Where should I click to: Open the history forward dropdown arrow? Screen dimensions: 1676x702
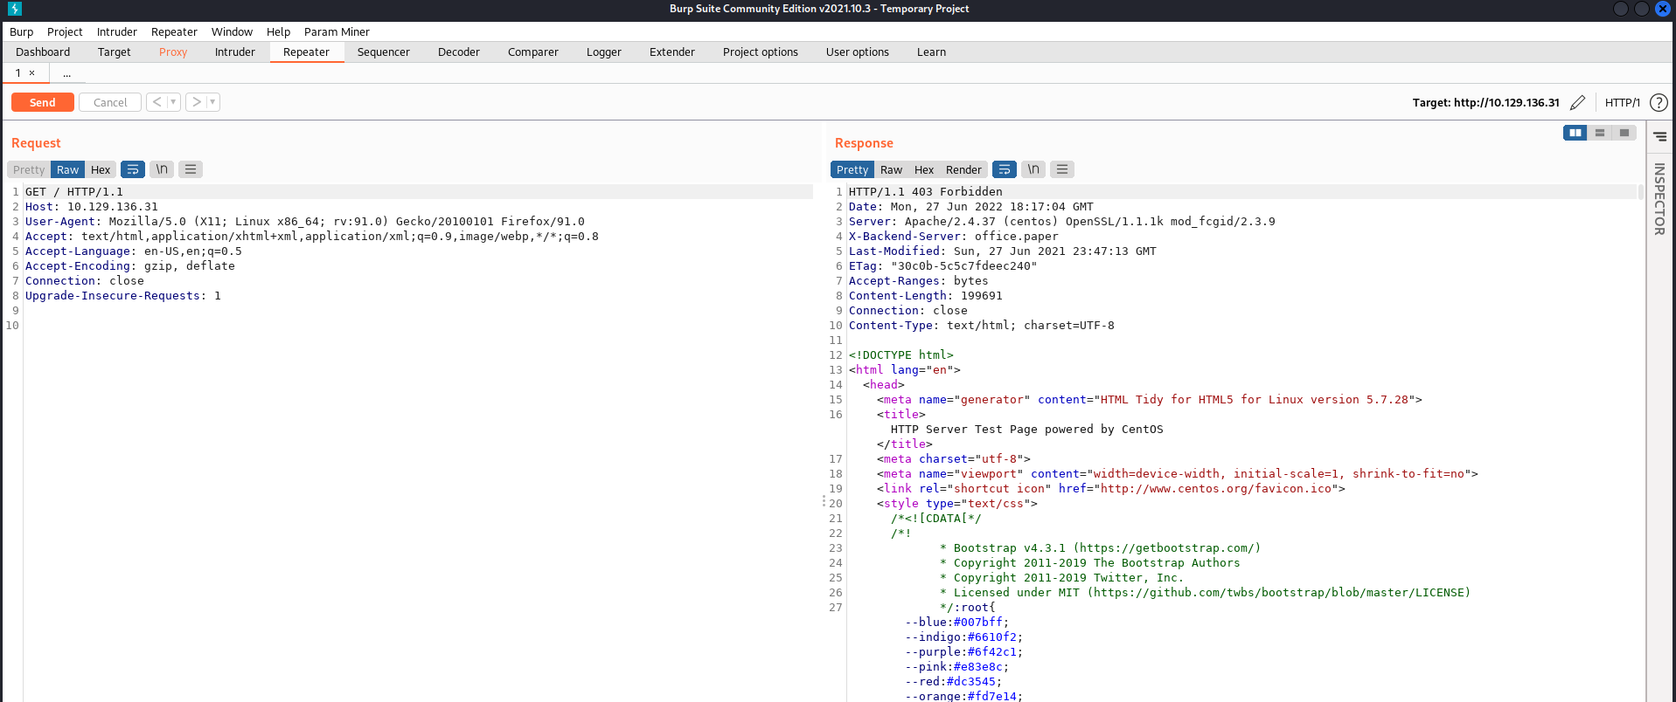pyautogui.click(x=212, y=102)
